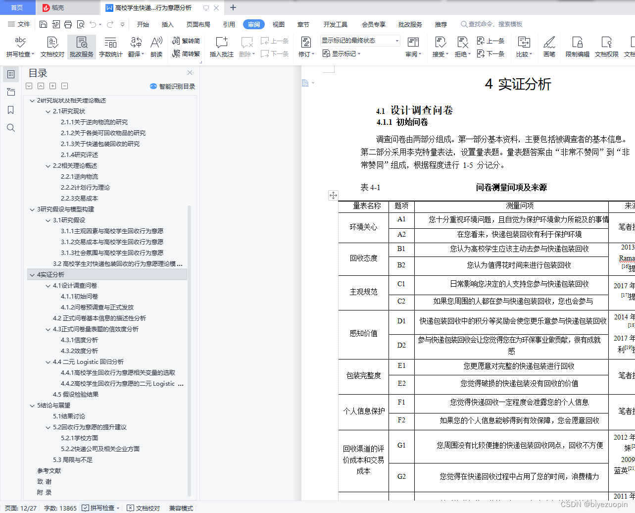Convert simplified to traditional (简转繁)

[x=186, y=53]
